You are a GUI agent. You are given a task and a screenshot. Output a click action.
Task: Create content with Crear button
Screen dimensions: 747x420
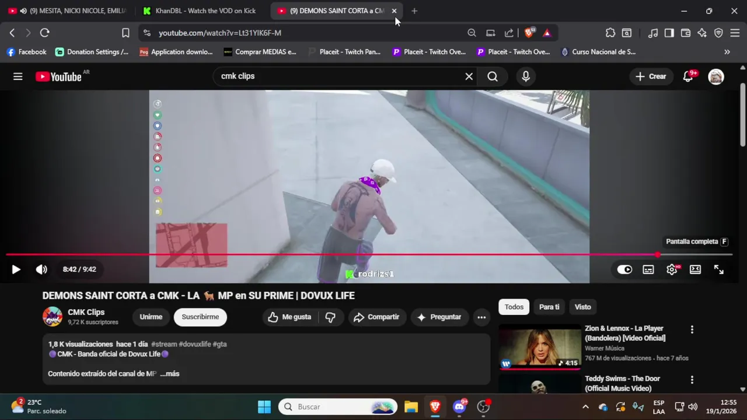coord(651,76)
